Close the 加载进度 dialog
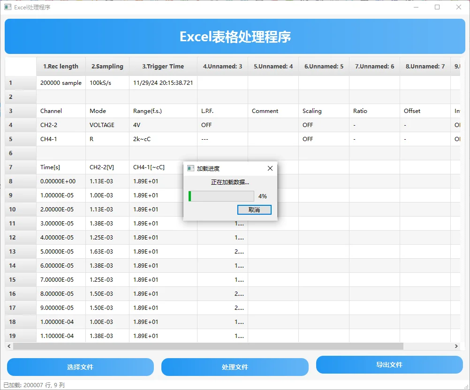Screen dimensions: 470x390 (x=270, y=168)
